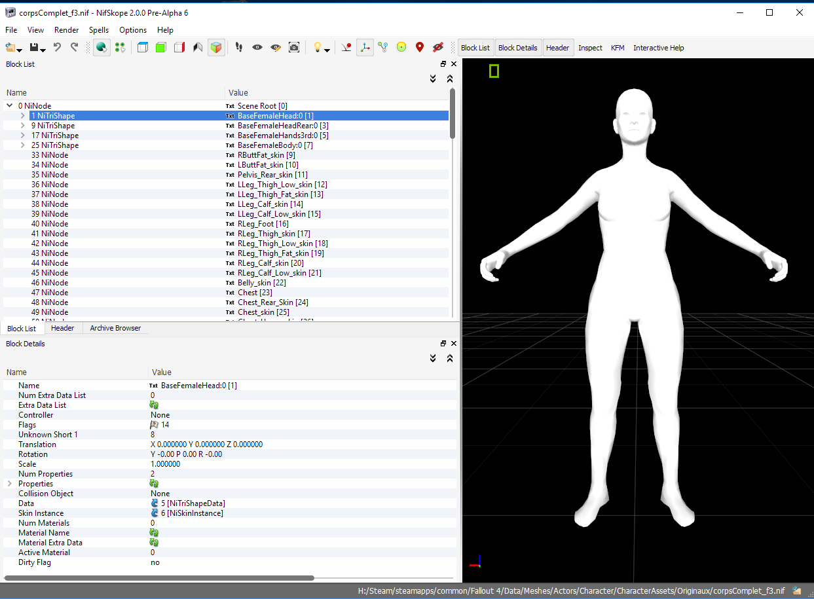The image size is (814, 599).
Task: Expand the 25 NiTriShape tree node
Action: 23,145
